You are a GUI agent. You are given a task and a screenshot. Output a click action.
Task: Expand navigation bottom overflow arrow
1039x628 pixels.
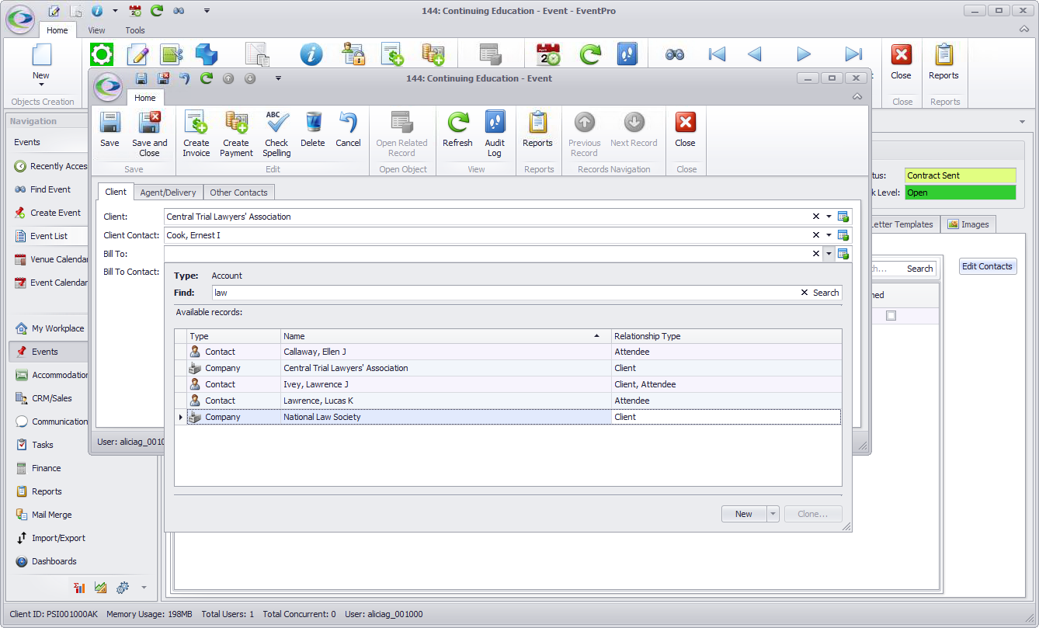[144, 588]
